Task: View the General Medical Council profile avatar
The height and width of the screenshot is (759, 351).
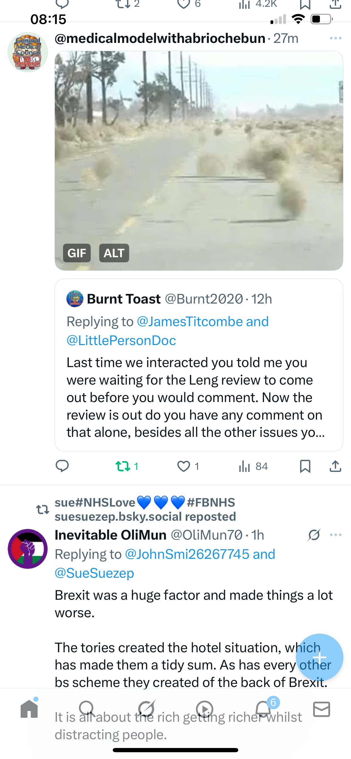Action: (x=28, y=52)
